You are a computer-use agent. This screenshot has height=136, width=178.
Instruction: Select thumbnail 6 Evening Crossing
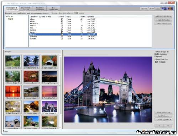tap(49, 77)
